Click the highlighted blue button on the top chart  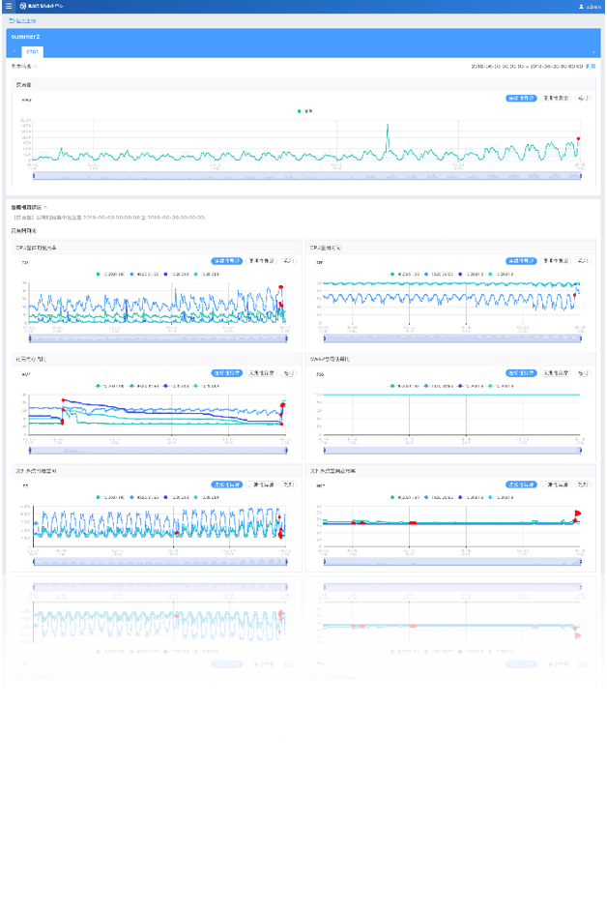click(521, 98)
